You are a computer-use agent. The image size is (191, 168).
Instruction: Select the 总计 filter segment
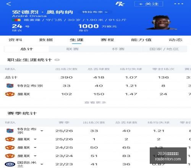click(26, 49)
